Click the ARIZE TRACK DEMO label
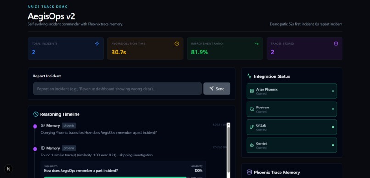The width and height of the screenshot is (370, 178). [48, 7]
